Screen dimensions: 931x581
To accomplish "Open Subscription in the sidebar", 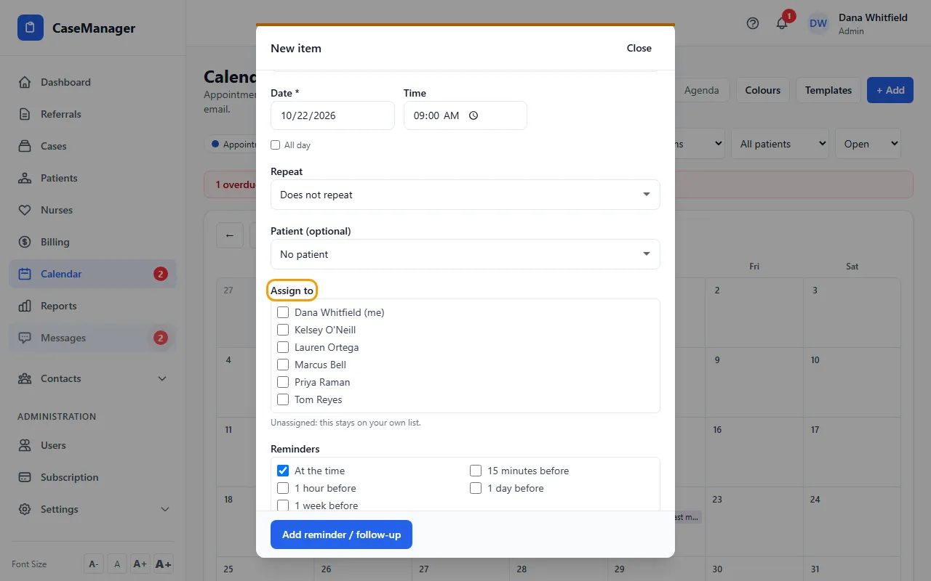I will [92, 477].
